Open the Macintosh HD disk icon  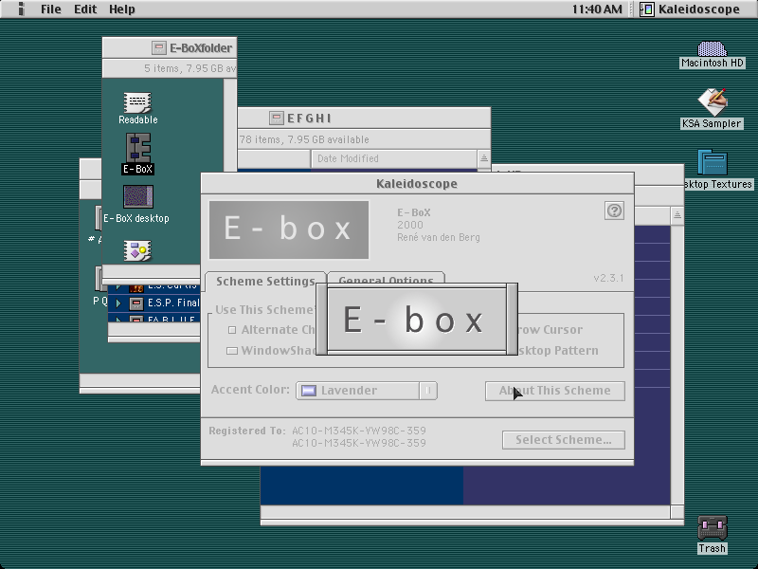713,49
